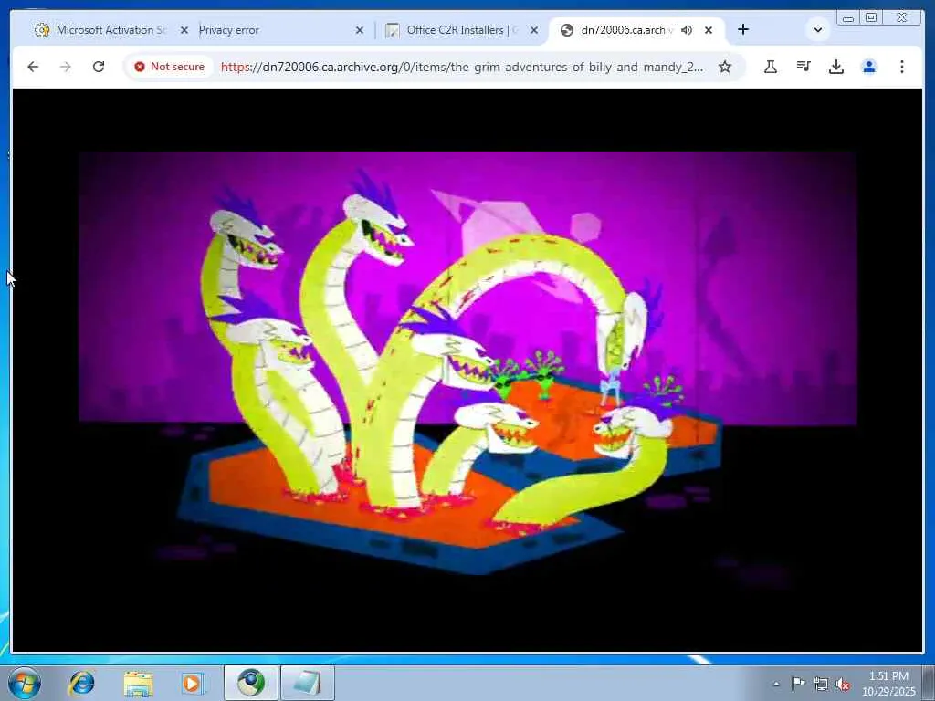Viewport: 935px width, 701px height.
Task: Expand the tab search dropdown
Action: click(x=818, y=30)
